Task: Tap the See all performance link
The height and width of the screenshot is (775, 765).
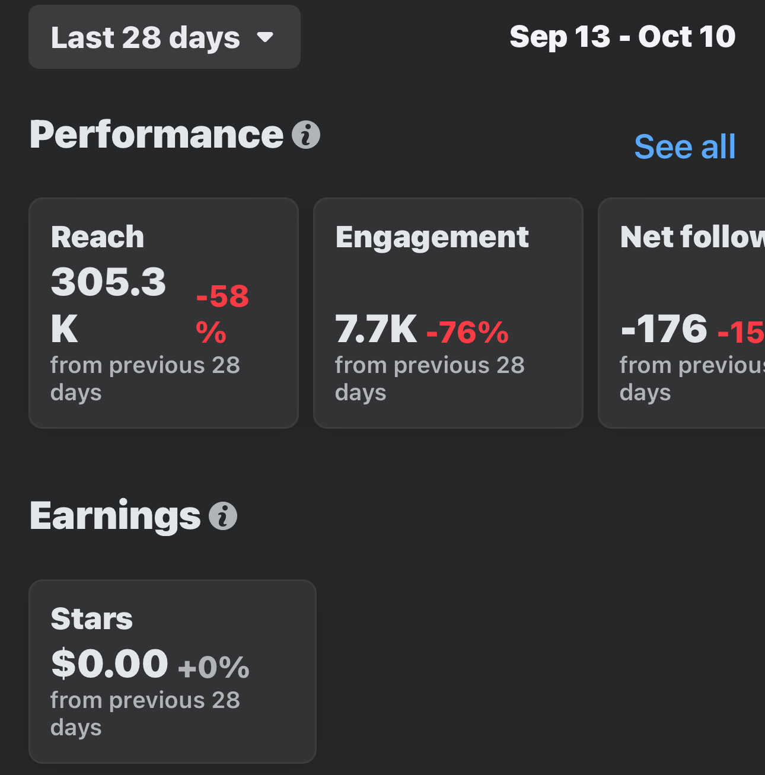Action: (x=684, y=146)
